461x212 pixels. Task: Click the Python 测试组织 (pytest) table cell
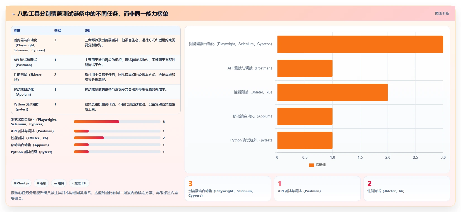point(31,107)
